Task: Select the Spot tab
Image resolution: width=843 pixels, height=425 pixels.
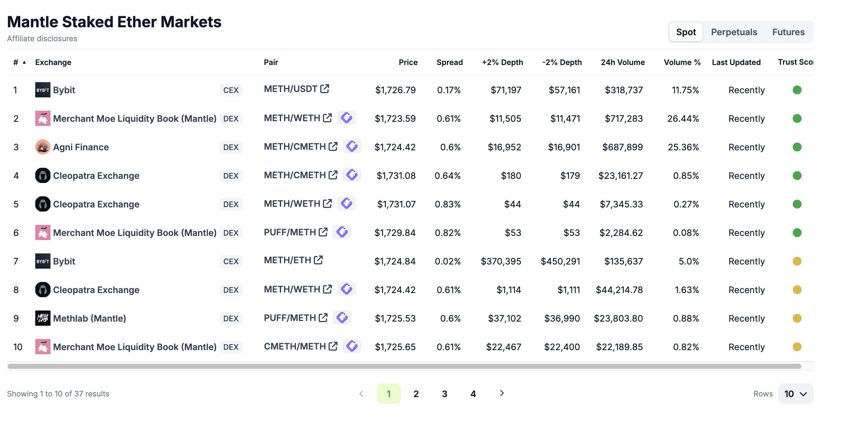Action: click(x=685, y=32)
